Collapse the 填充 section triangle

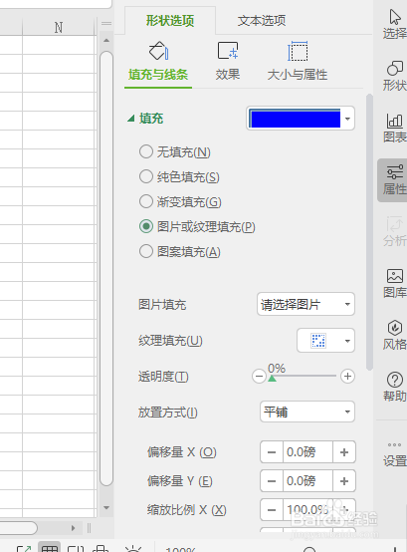(x=131, y=119)
